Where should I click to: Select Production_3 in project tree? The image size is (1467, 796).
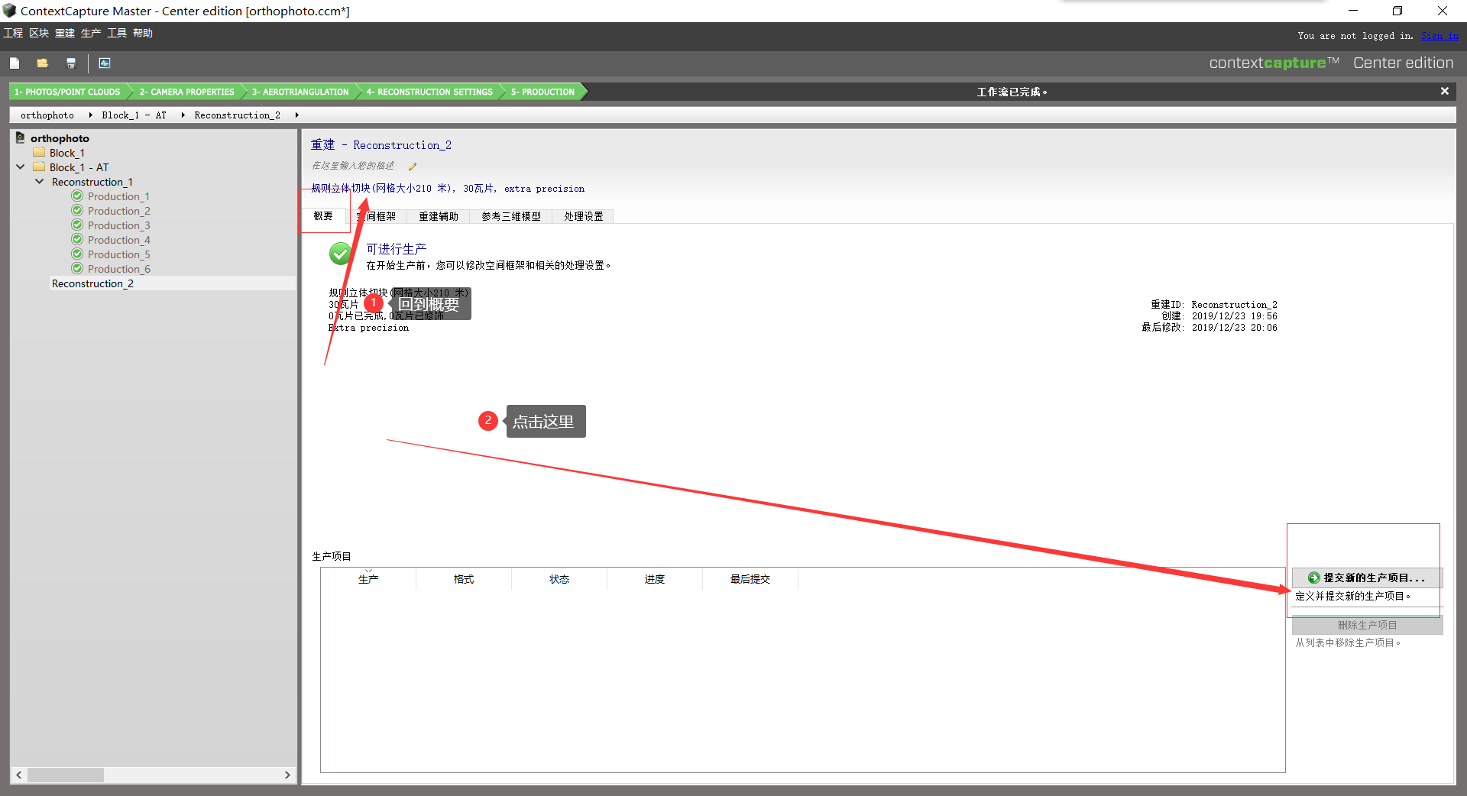[118, 225]
